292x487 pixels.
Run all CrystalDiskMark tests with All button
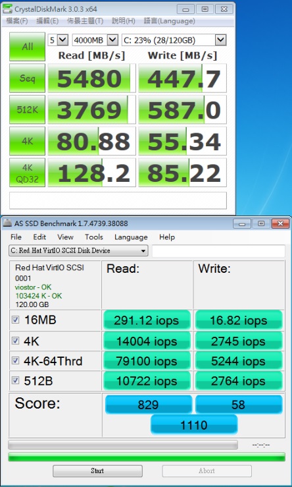point(27,47)
